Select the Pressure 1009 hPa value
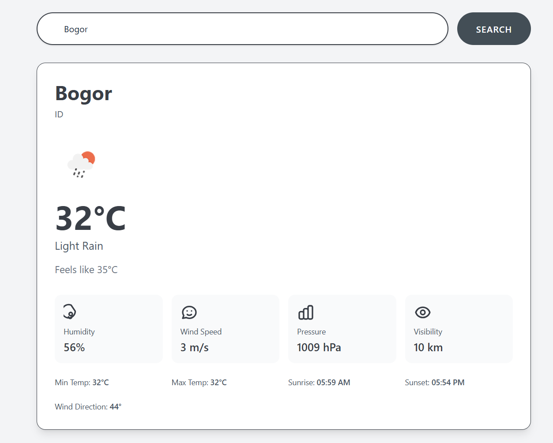The image size is (553, 443). [319, 348]
